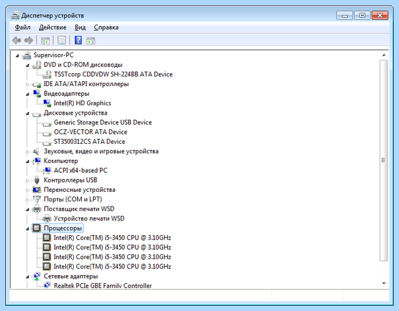Expand the IDE ATA/ATAPI контроллеры node

(27, 85)
